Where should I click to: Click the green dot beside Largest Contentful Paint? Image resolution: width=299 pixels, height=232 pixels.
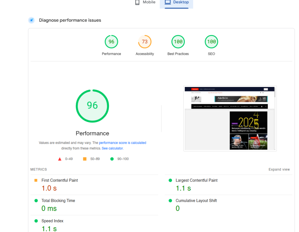170,180
